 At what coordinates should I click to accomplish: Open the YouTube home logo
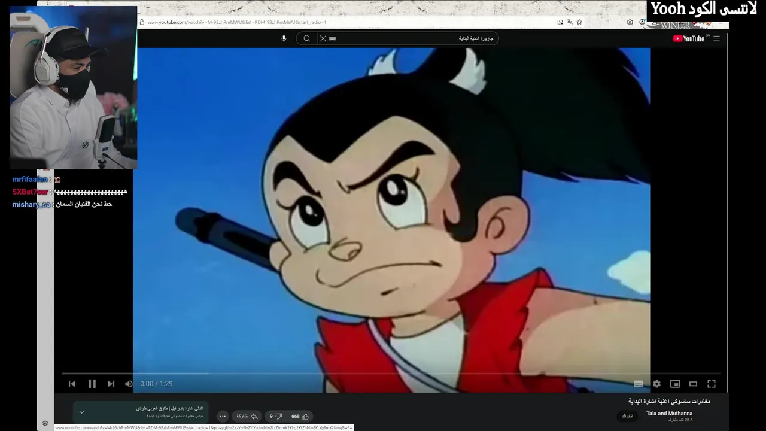688,38
